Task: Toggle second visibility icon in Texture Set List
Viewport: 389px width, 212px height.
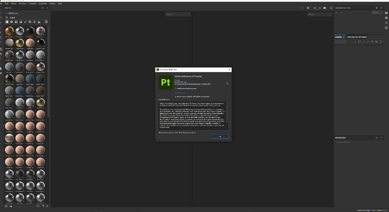Action: coord(341,13)
